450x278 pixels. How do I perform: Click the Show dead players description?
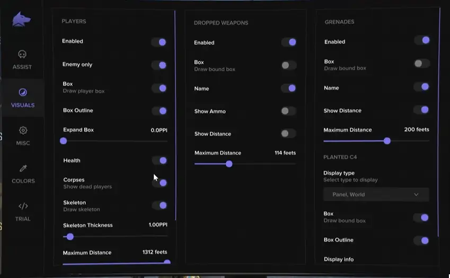click(x=87, y=187)
